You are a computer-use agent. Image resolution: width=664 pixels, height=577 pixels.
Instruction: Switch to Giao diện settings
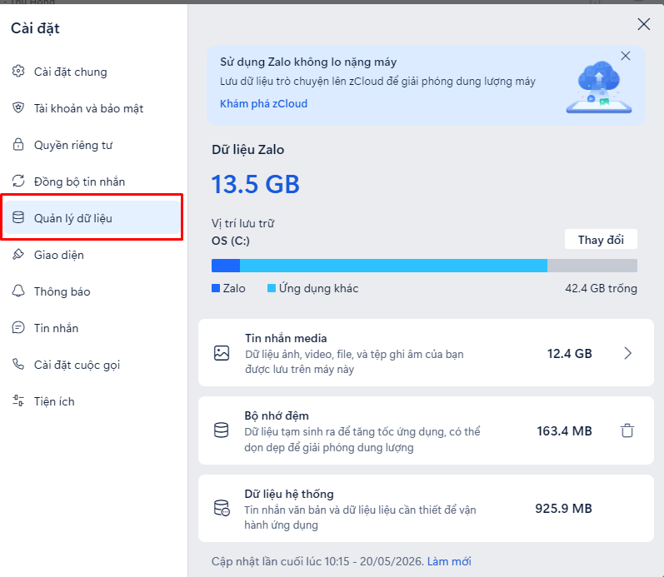(x=92, y=255)
